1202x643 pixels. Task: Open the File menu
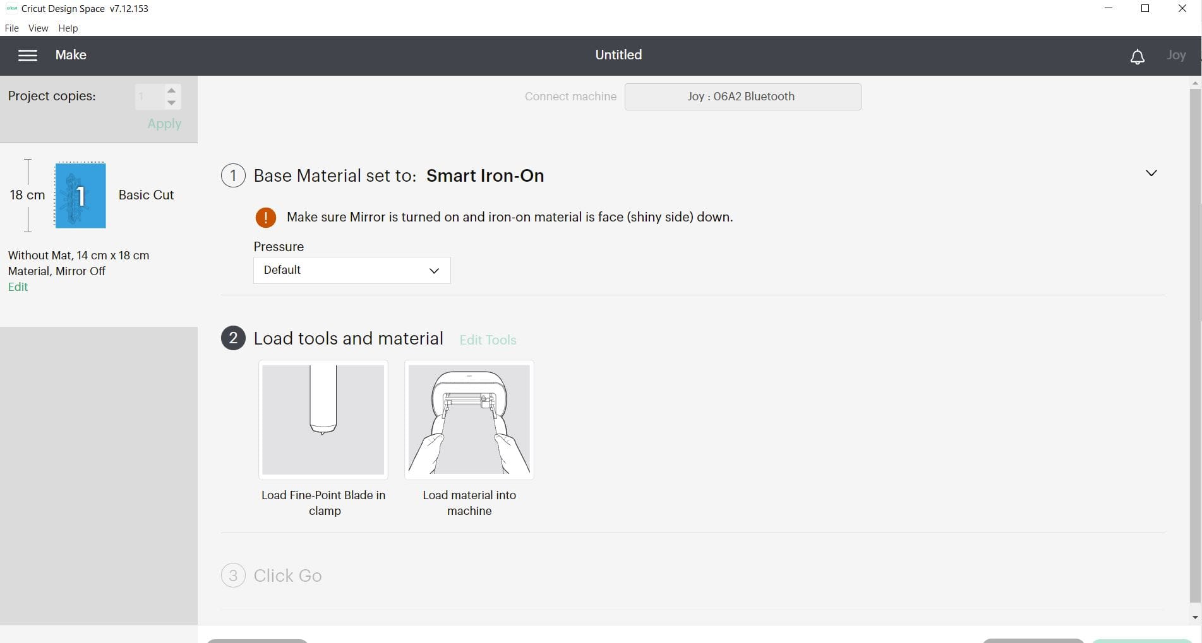click(11, 28)
